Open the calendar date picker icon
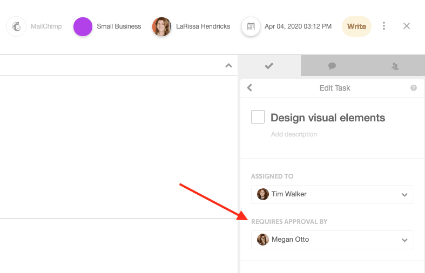Viewport: 425px width, 273px height. click(251, 26)
